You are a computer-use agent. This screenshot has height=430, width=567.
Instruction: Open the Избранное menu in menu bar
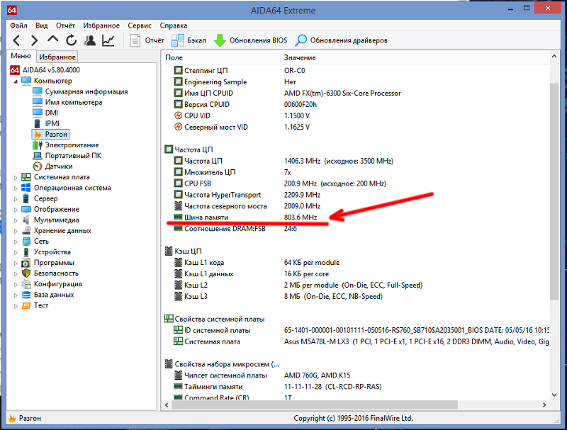pos(101,26)
